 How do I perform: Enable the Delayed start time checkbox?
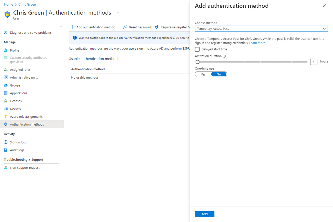pyautogui.click(x=197, y=49)
